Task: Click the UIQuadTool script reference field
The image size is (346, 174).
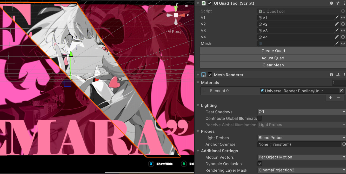Action: (x=302, y=11)
